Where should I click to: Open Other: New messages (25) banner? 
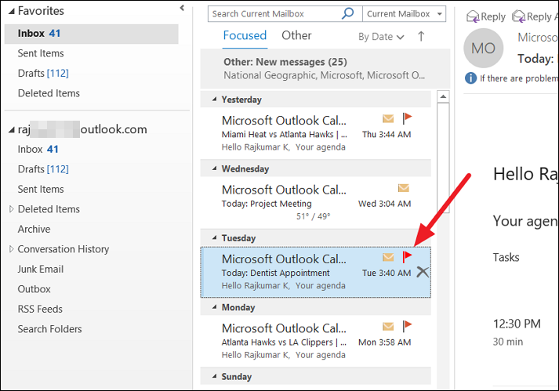pyautogui.click(x=325, y=68)
